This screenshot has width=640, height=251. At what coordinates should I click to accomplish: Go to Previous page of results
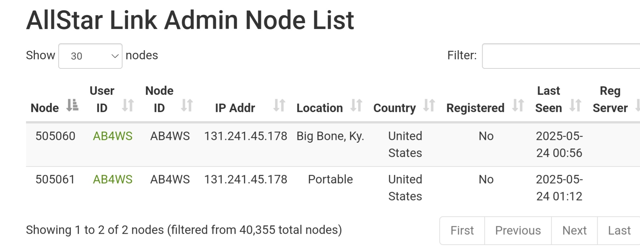518,230
